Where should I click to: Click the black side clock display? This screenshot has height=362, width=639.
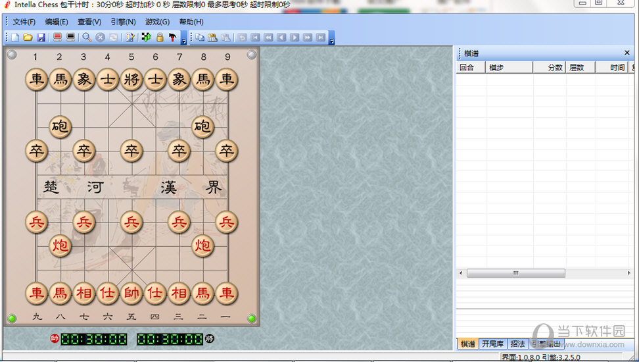[170, 339]
